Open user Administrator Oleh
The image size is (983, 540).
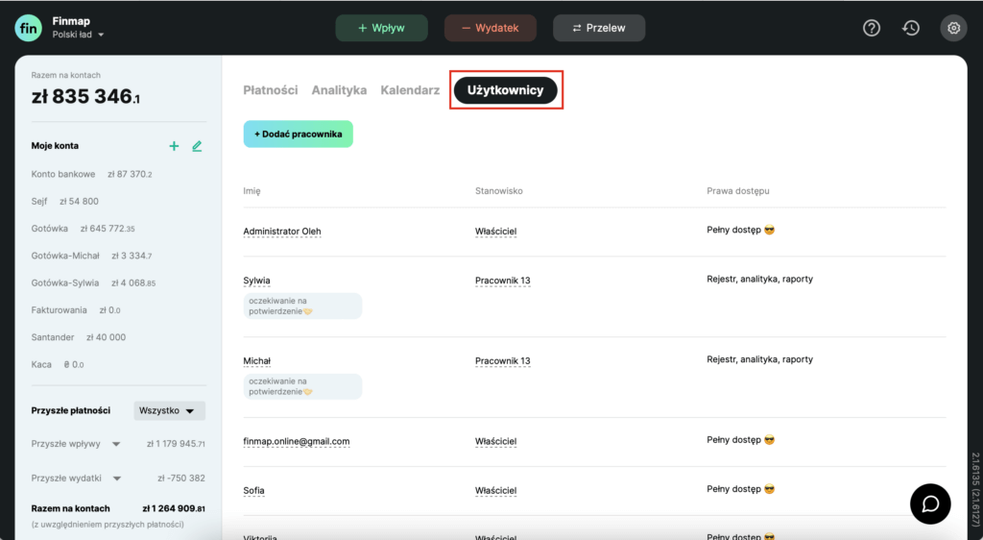282,232
